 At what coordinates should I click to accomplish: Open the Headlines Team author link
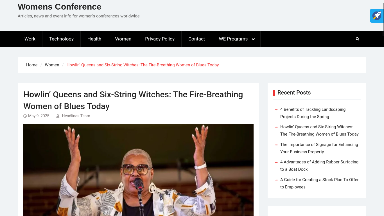[76, 116]
